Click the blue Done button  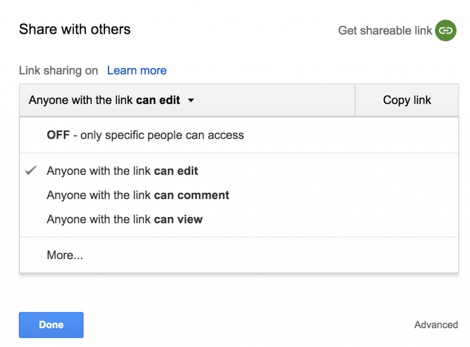(51, 325)
